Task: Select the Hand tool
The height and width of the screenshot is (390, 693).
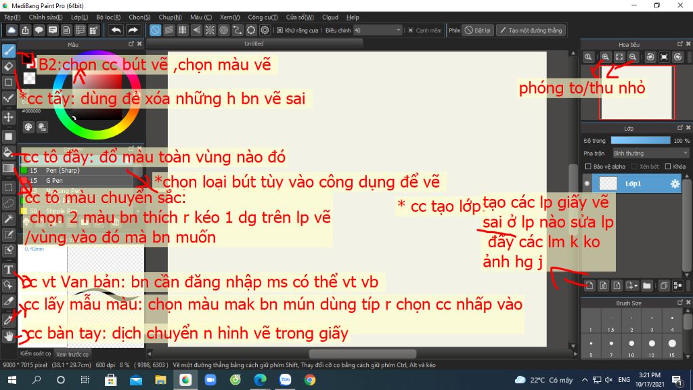Action: (x=8, y=336)
